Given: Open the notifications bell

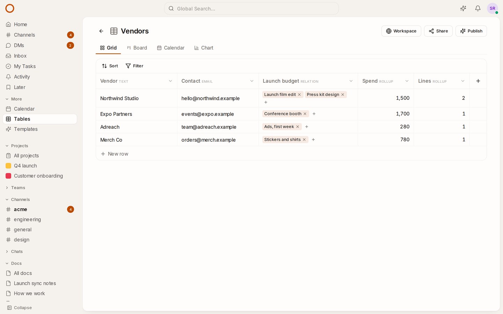Looking at the screenshot, I should click(478, 8).
